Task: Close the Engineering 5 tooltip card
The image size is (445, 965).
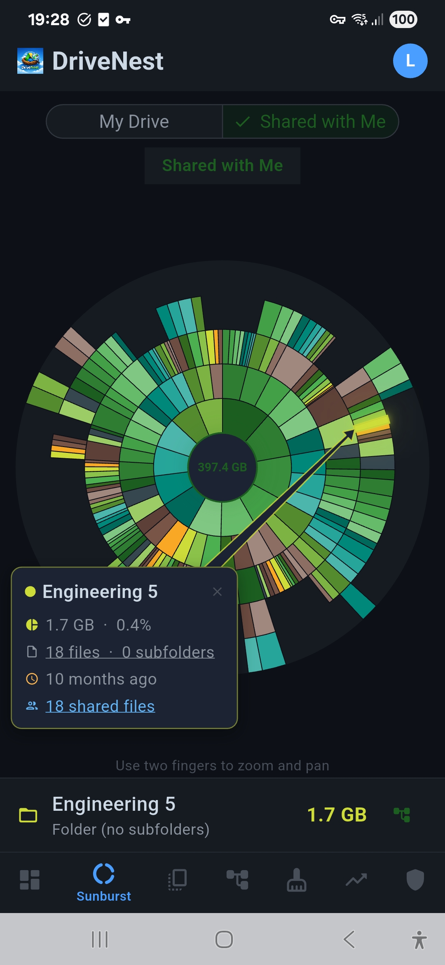Action: click(x=218, y=592)
